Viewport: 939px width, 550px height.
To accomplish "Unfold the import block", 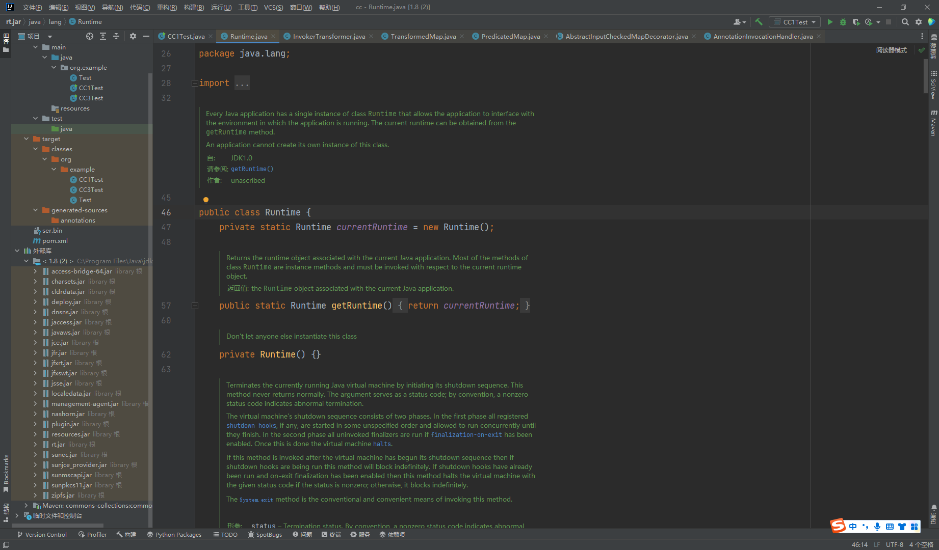I will [195, 83].
